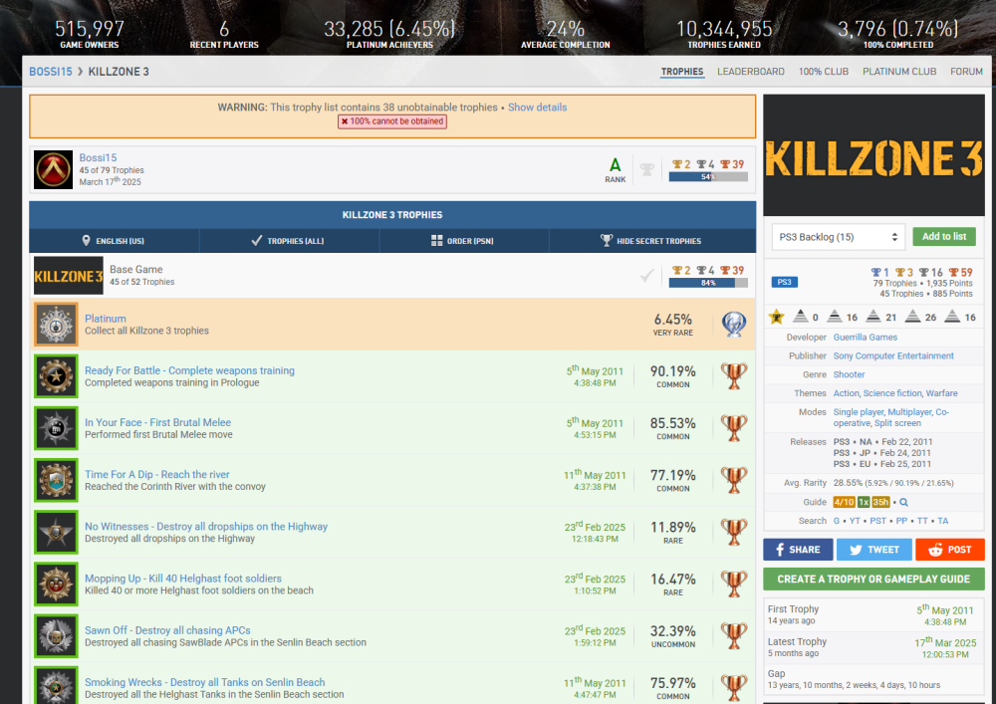
Task: Click the gold star rarity icon
Action: point(777,317)
